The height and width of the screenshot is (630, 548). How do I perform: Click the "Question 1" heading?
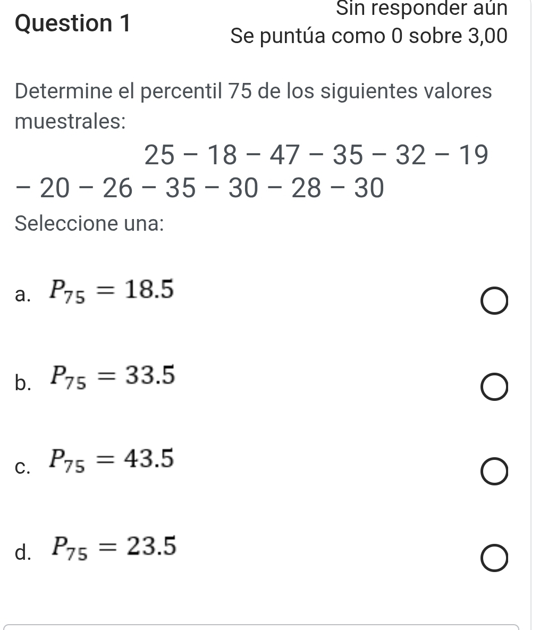73,25
